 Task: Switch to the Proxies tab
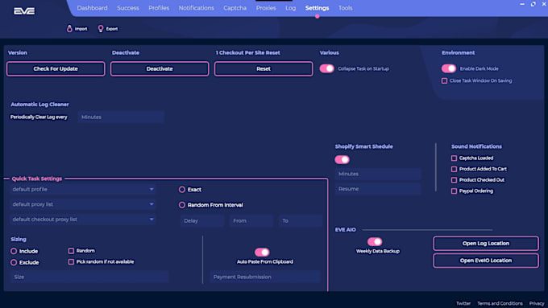[x=266, y=8]
